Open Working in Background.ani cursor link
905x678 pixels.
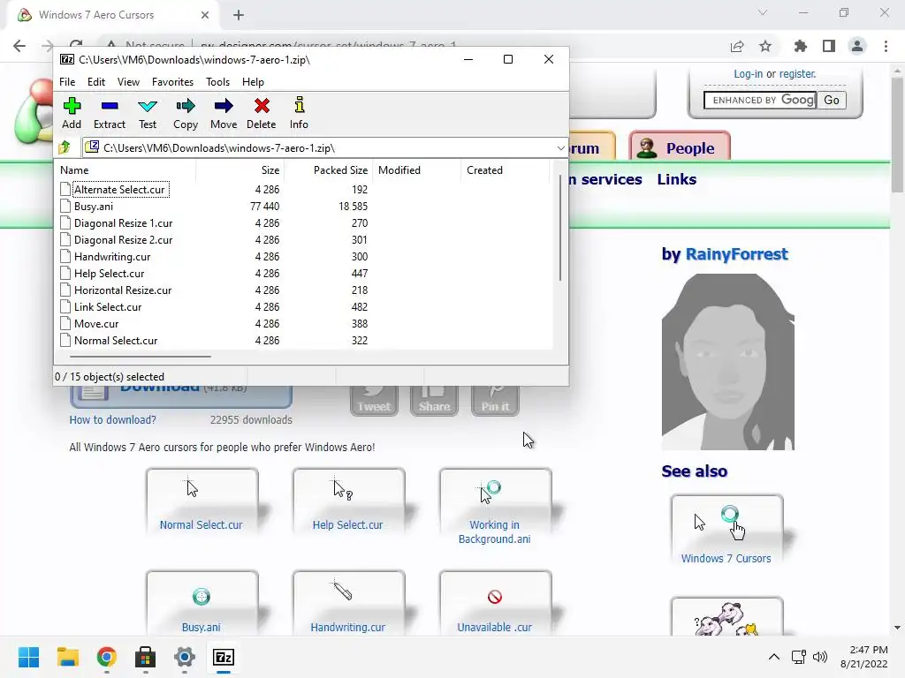pos(494,531)
